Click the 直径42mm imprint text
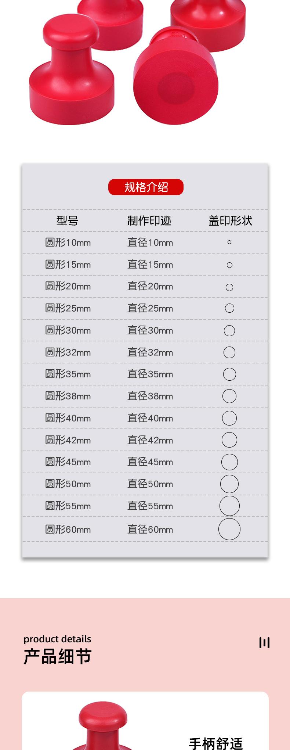The height and width of the screenshot is (750, 290). click(150, 440)
